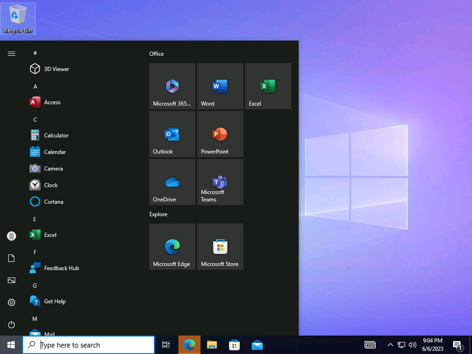Screen dimensions: 472x354
Task: Click the Explore group header
Action: (x=158, y=214)
